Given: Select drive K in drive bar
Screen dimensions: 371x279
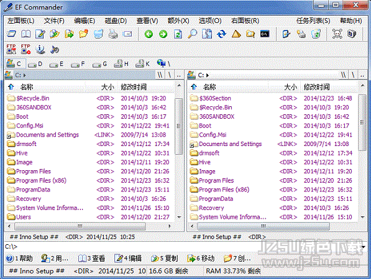Looking at the screenshot, I should pos(142,63).
